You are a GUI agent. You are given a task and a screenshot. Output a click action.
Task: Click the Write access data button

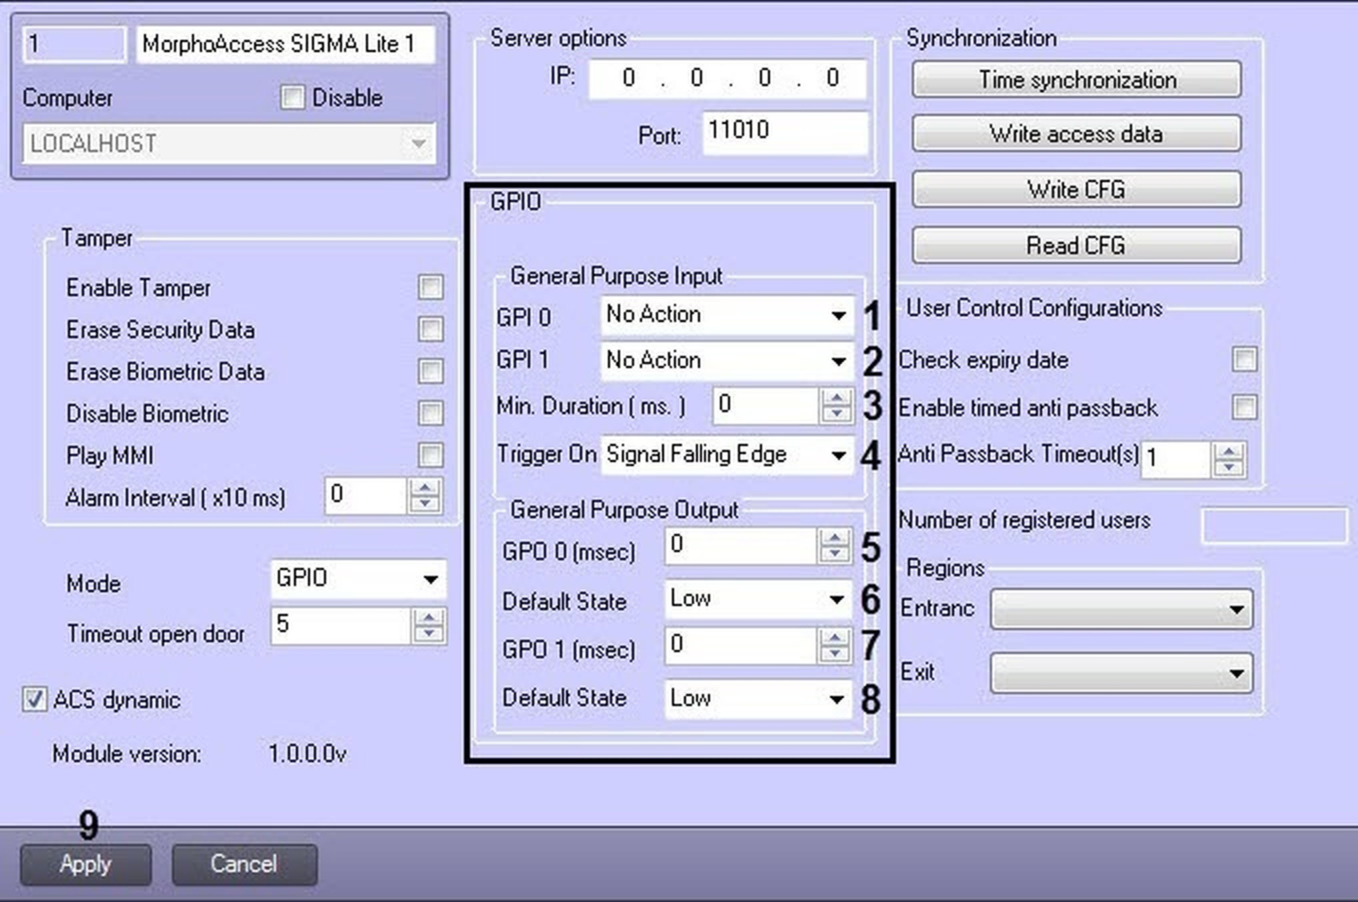point(1076,133)
